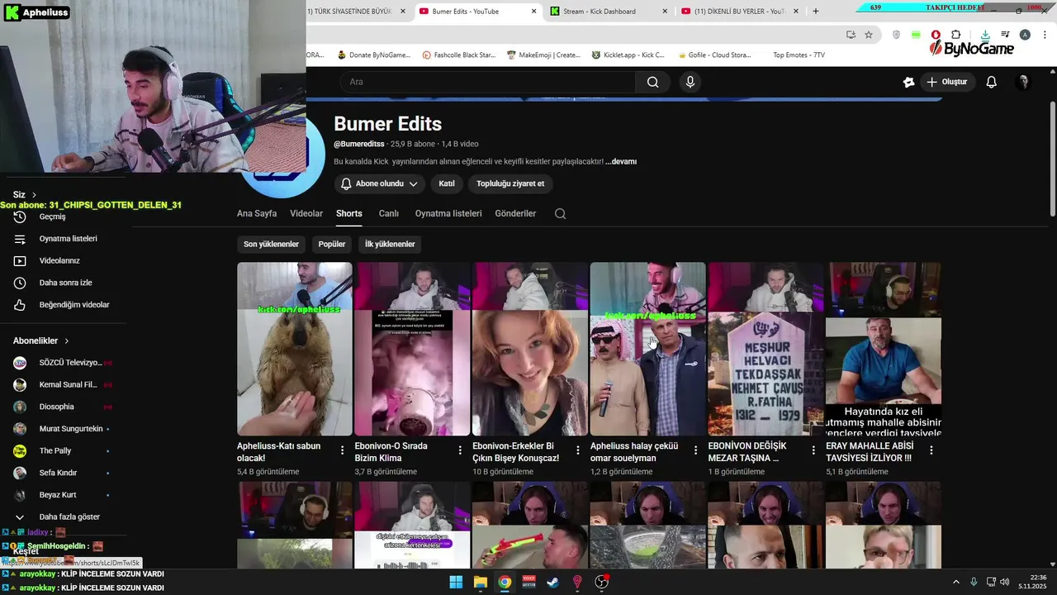
Task: Open options for ERAY MAHALLE ABİSİ short
Action: click(931, 450)
